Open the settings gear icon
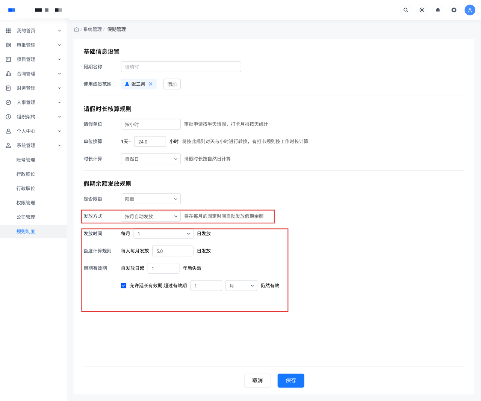The height and width of the screenshot is (401, 481). [454, 10]
